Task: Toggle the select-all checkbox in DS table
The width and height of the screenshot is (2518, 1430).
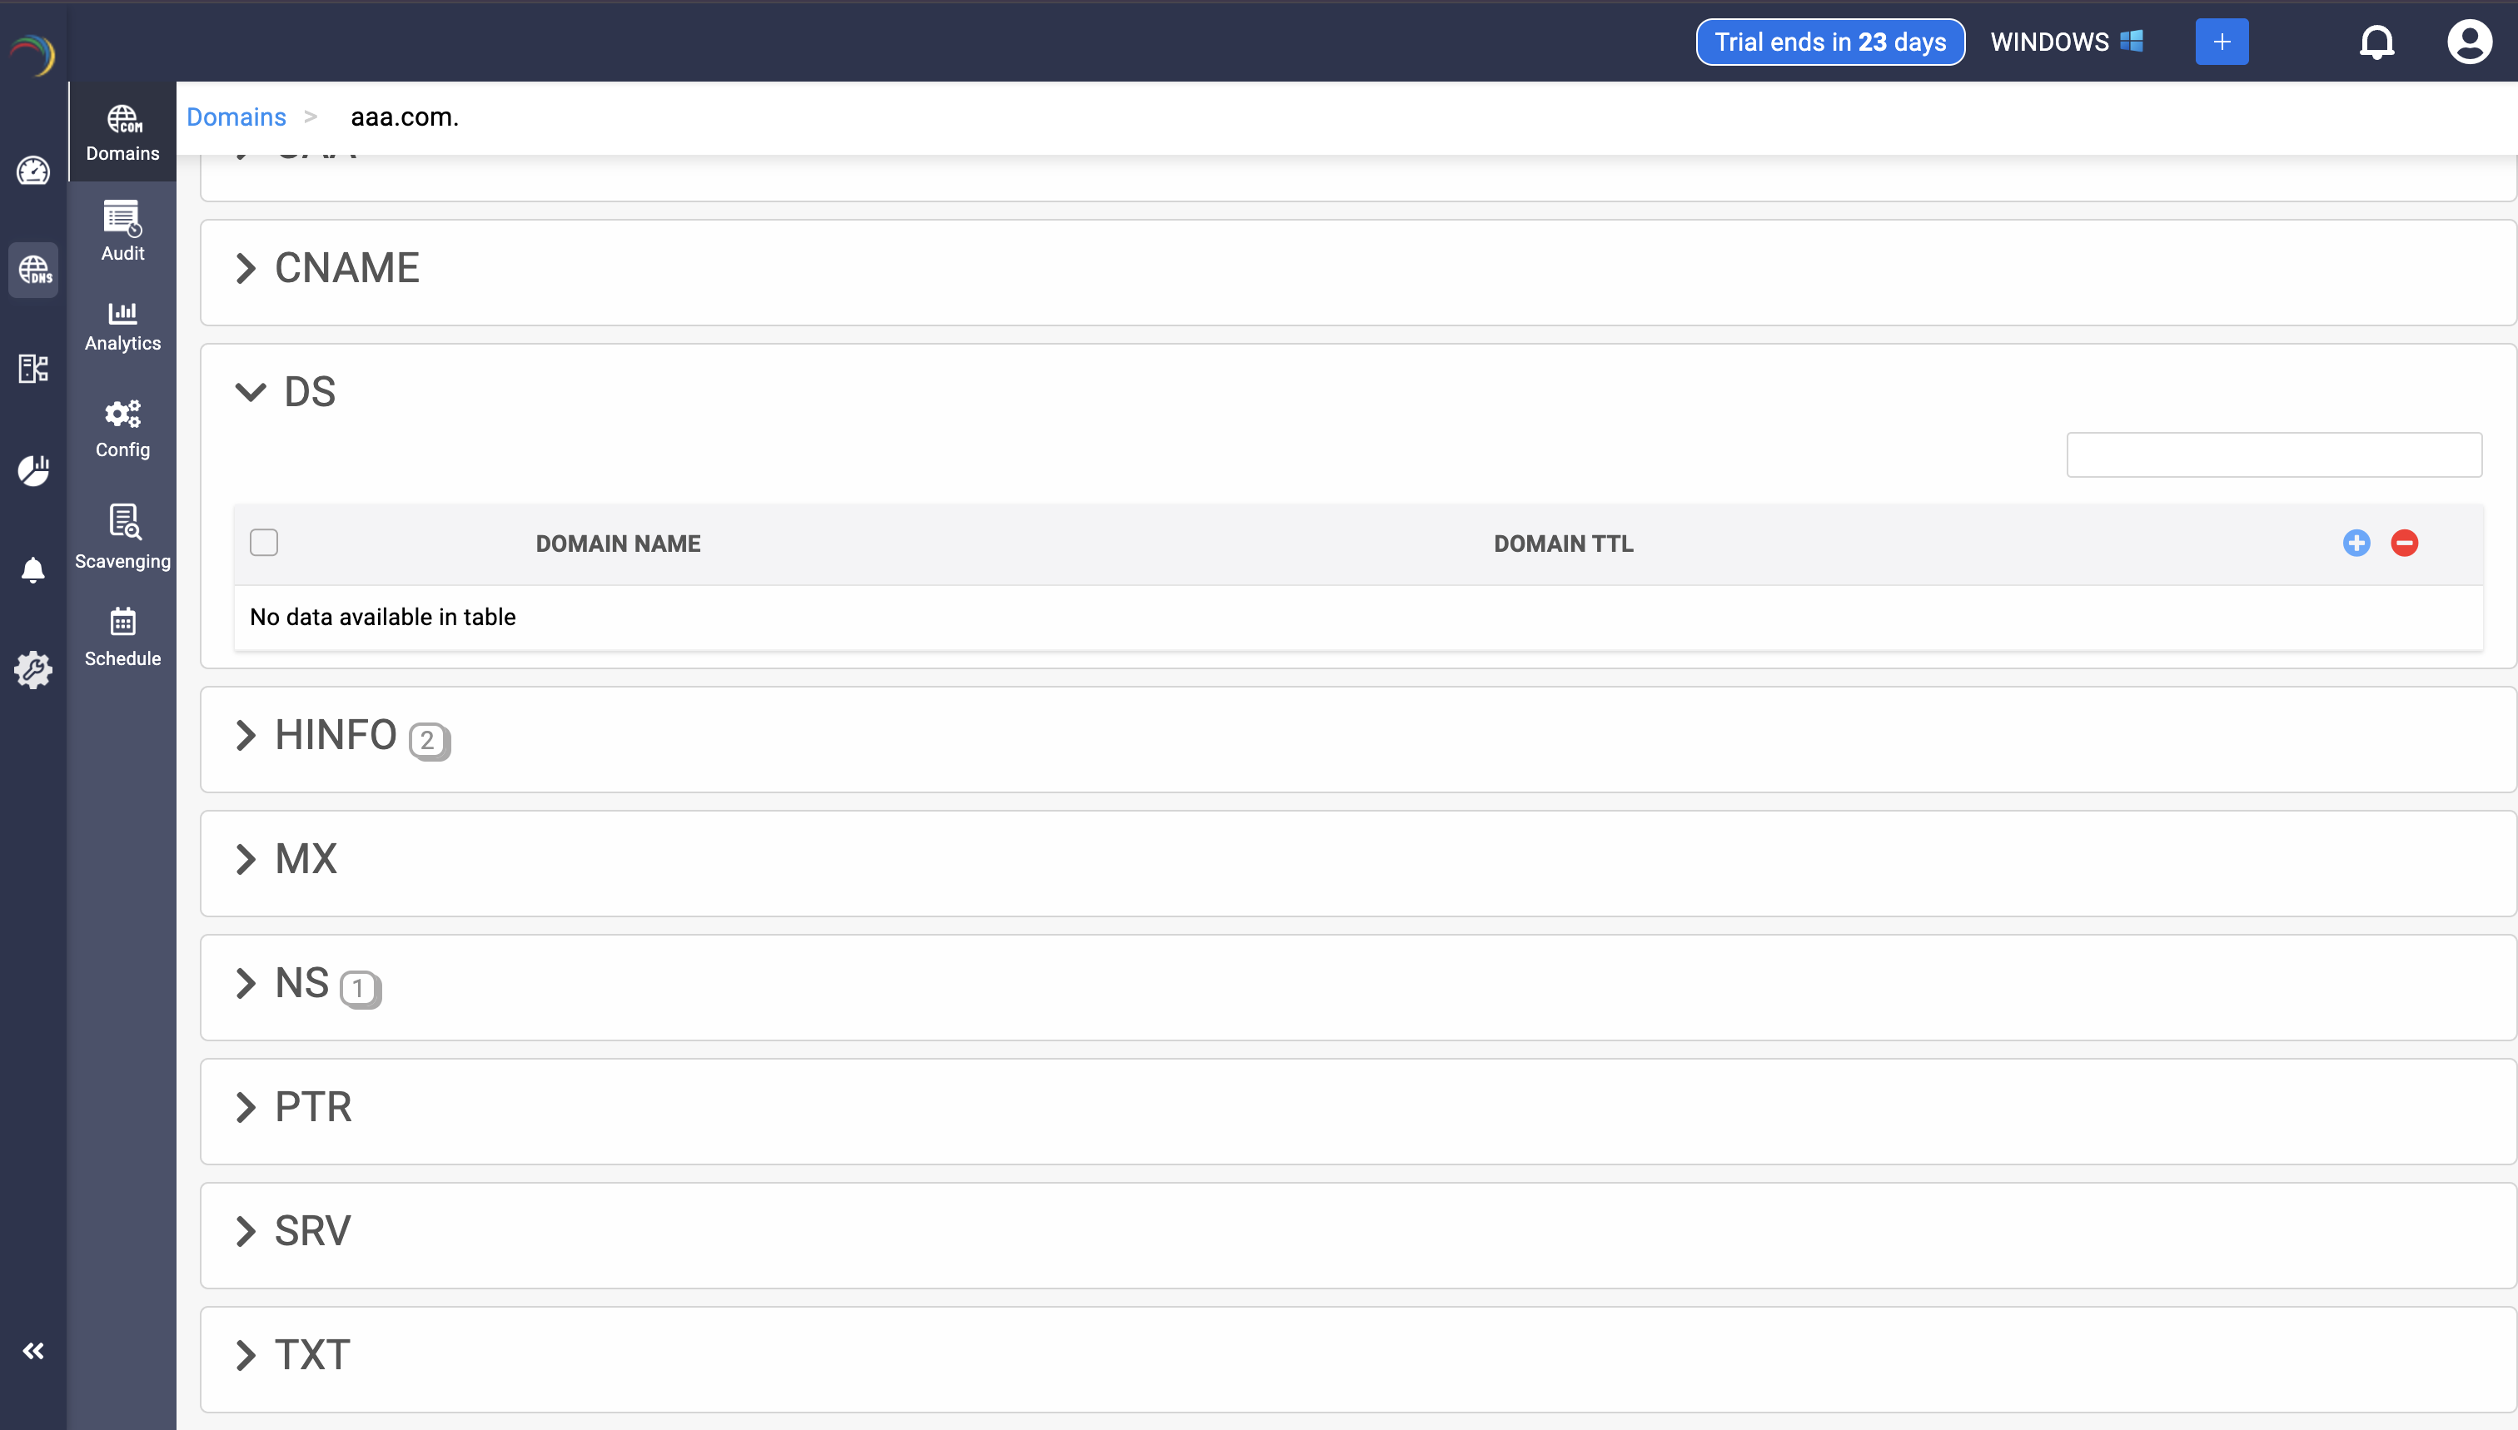Action: pyautogui.click(x=264, y=544)
